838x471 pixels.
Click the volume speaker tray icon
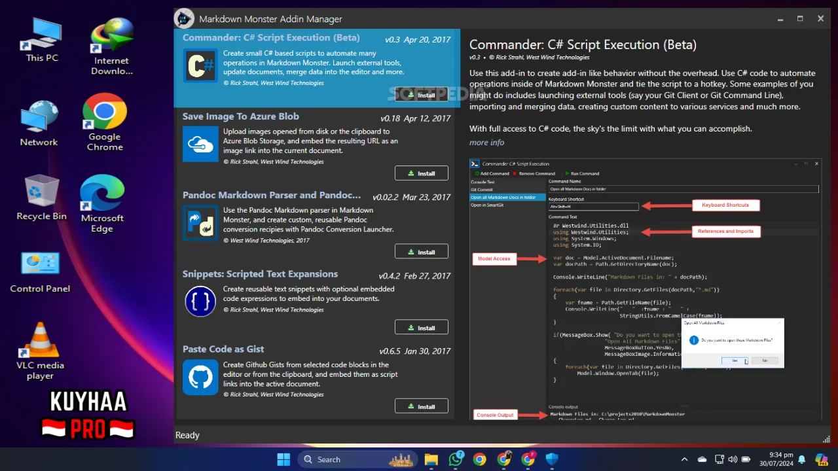point(733,459)
